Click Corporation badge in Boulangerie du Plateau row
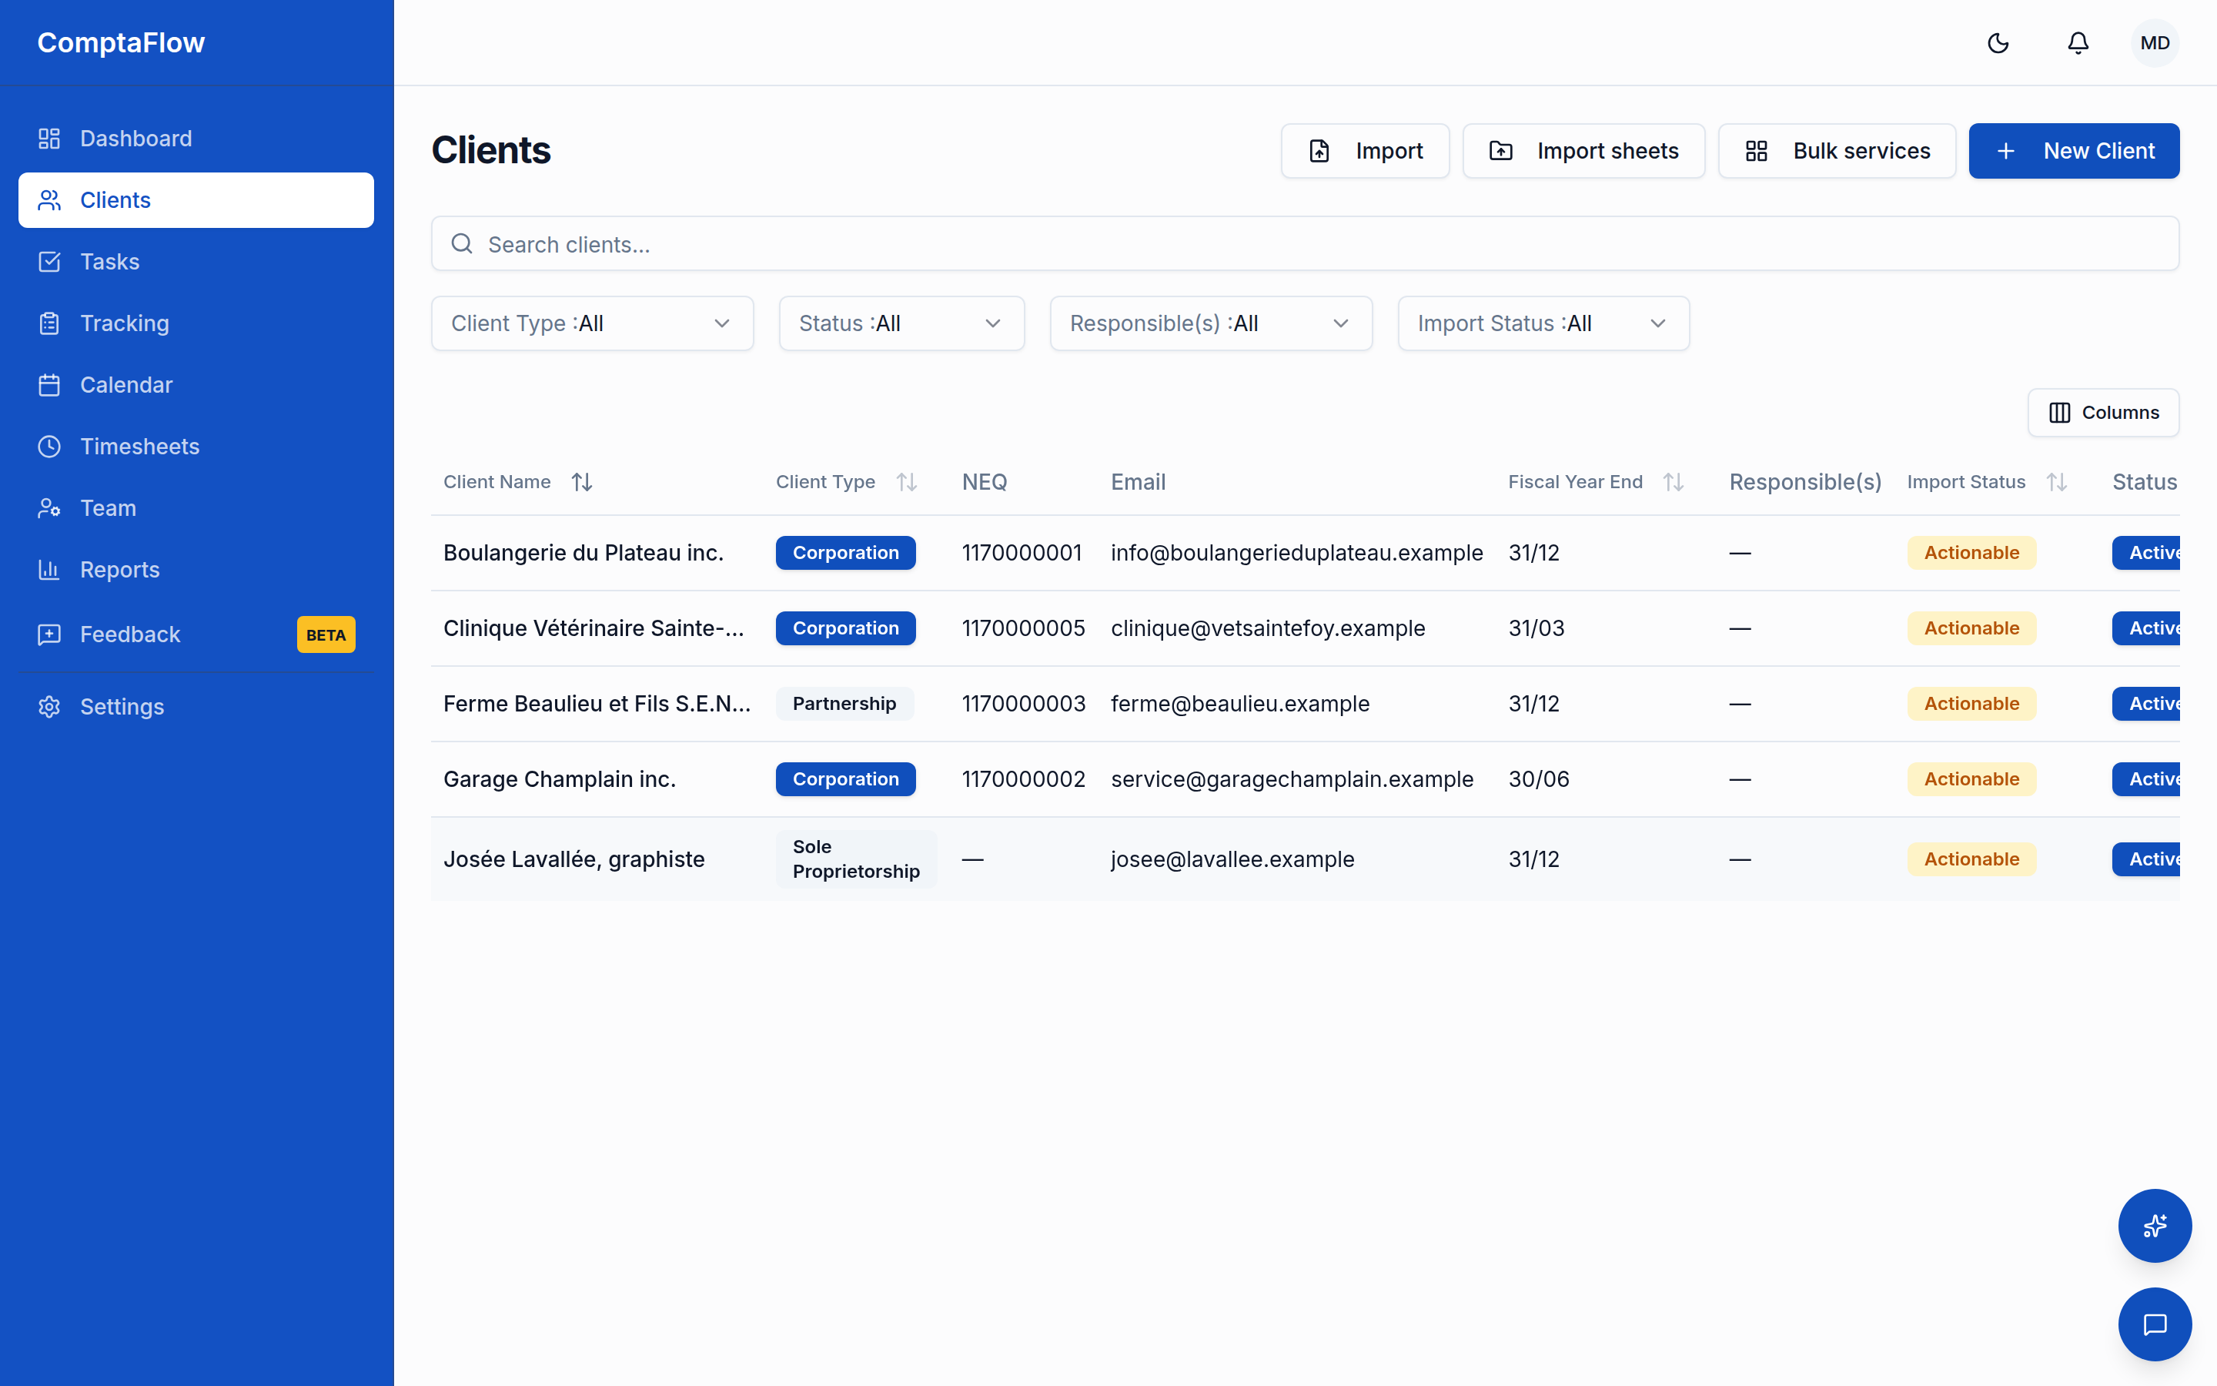2217x1386 pixels. (845, 553)
